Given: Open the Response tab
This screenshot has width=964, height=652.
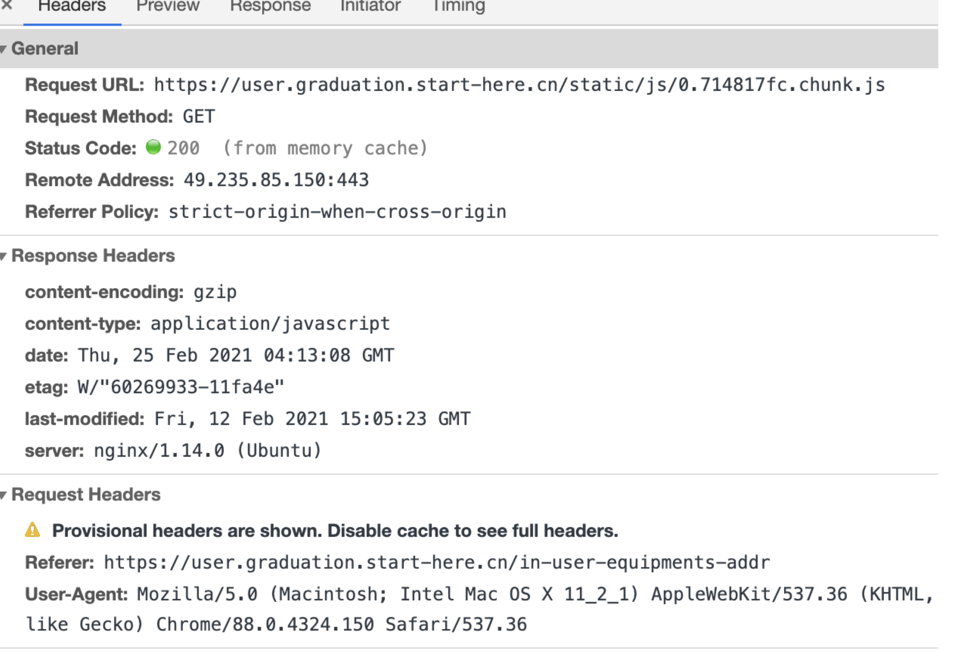Looking at the screenshot, I should 270,7.
